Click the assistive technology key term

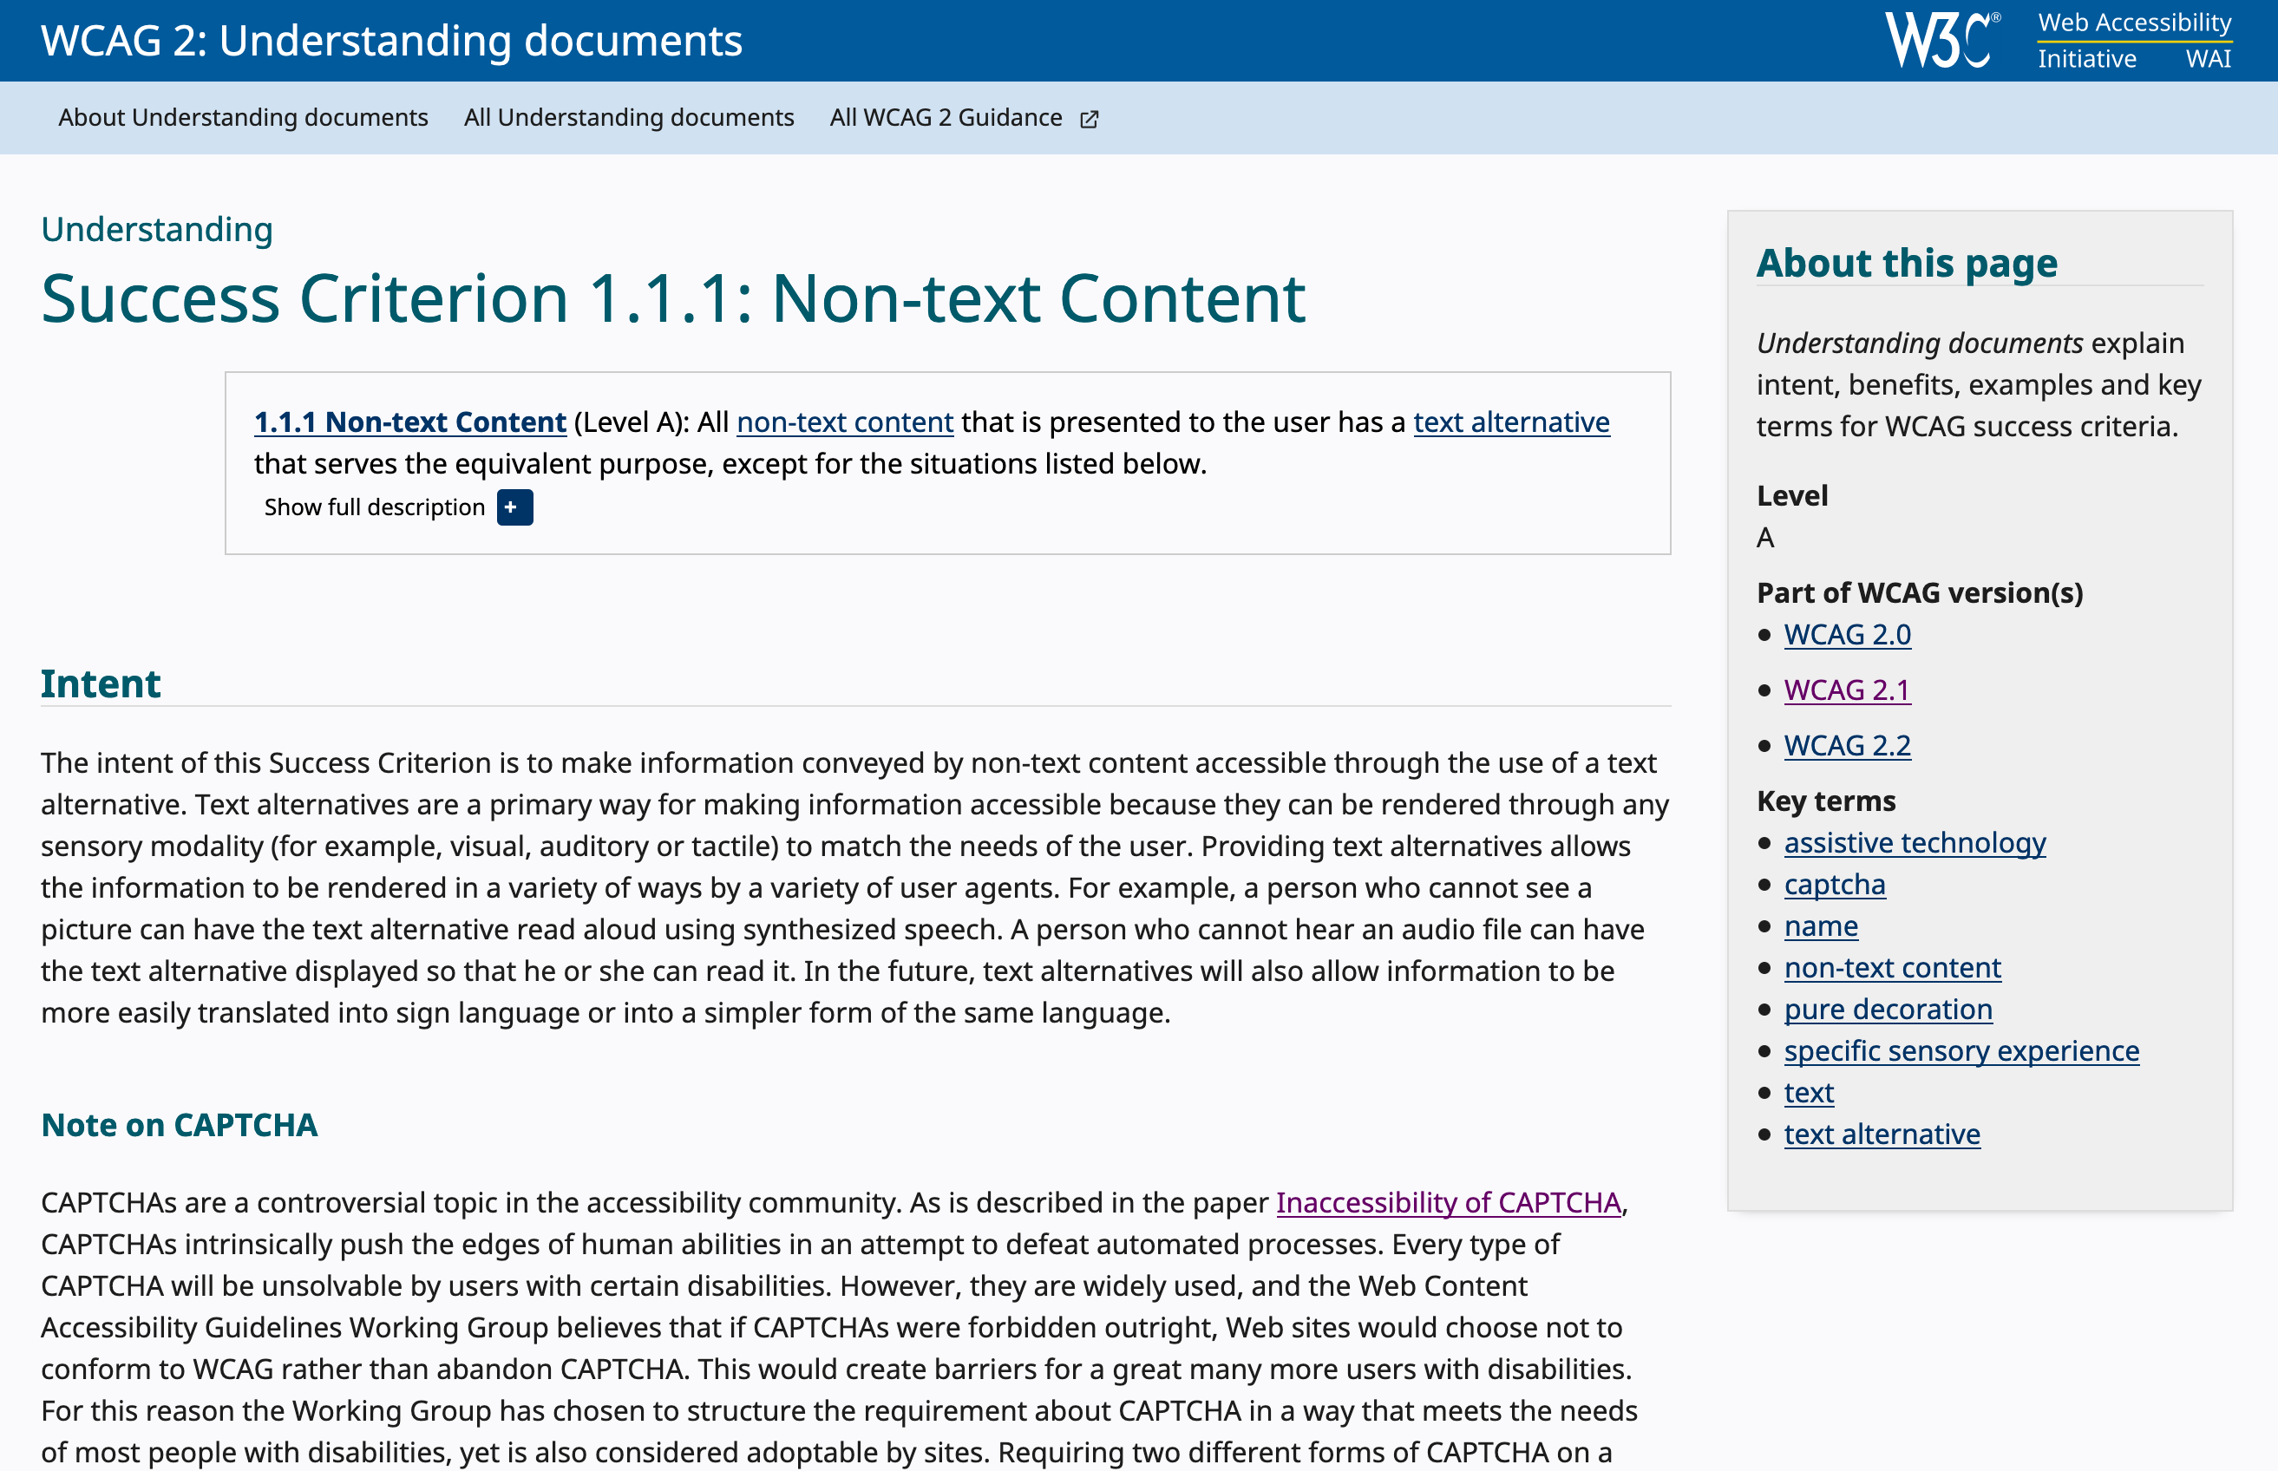pos(1915,842)
